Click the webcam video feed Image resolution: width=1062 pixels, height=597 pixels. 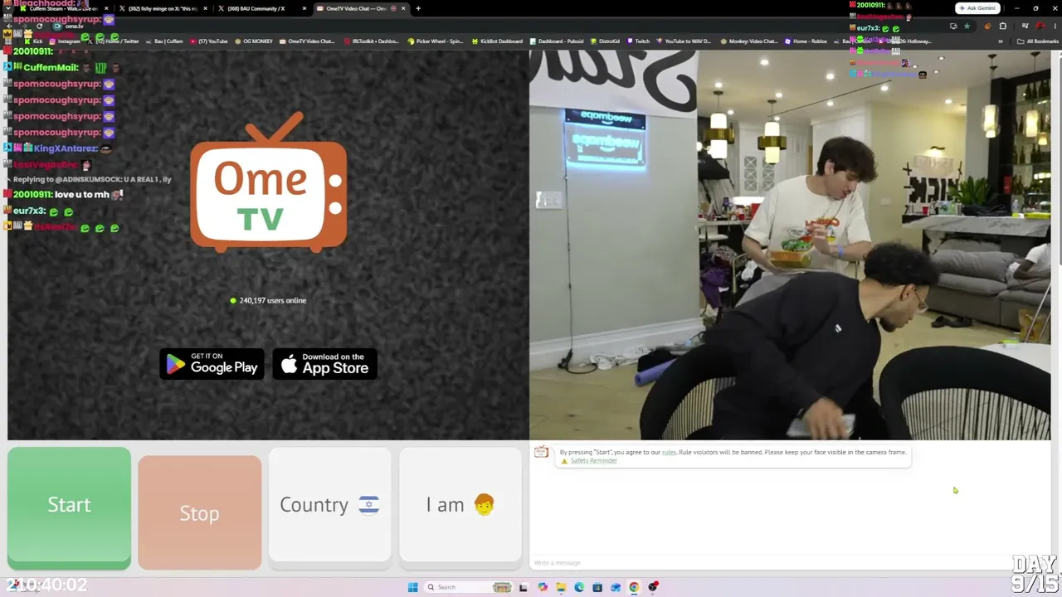790,245
